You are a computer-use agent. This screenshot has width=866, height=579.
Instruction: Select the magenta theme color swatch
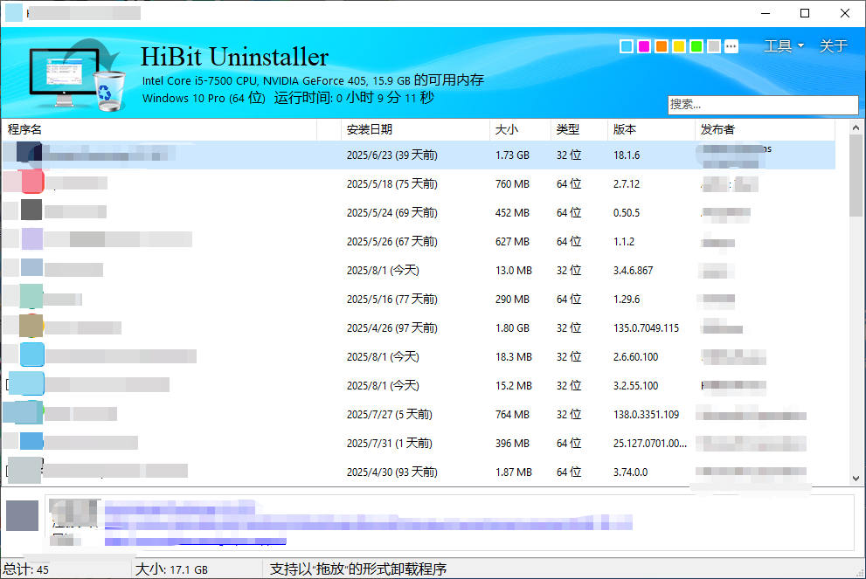click(643, 45)
